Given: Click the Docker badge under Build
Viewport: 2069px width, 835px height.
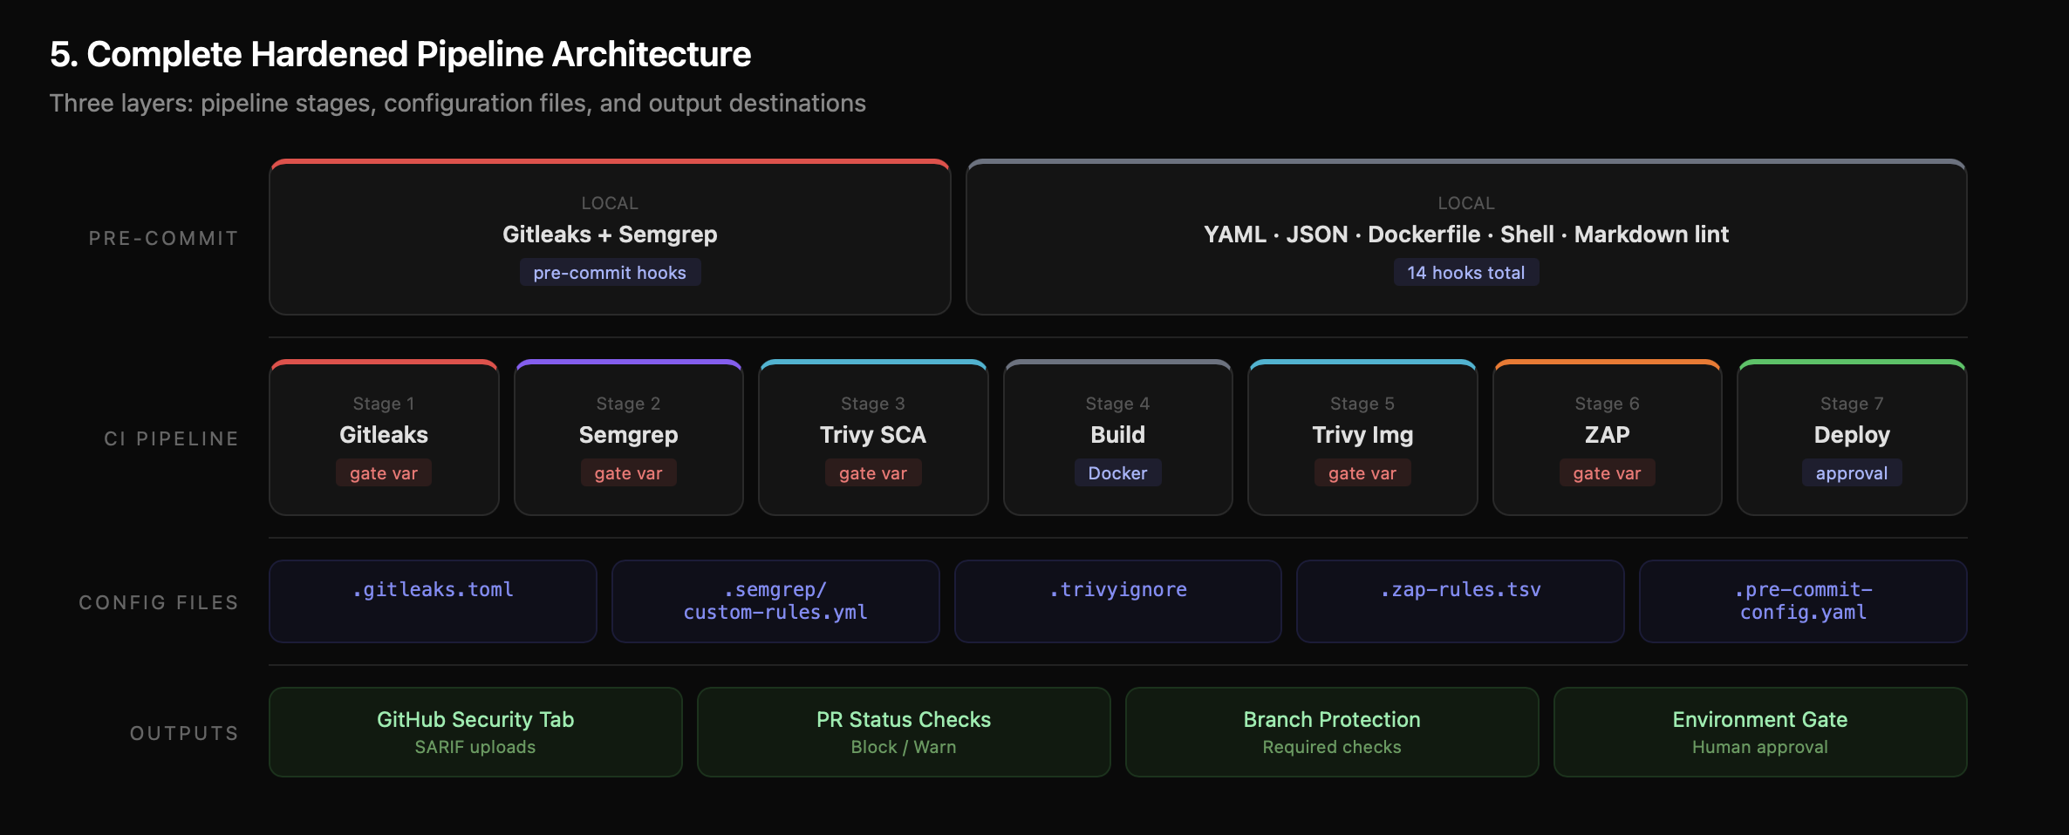Looking at the screenshot, I should tap(1117, 473).
